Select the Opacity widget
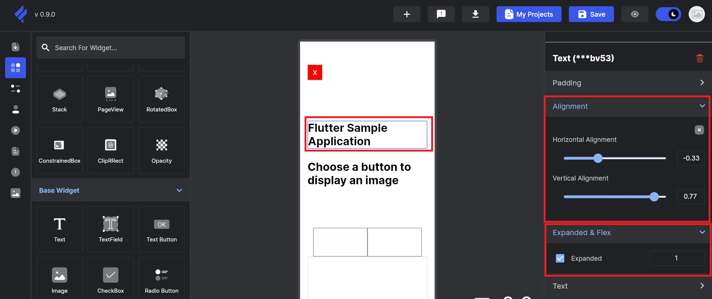 click(x=162, y=150)
